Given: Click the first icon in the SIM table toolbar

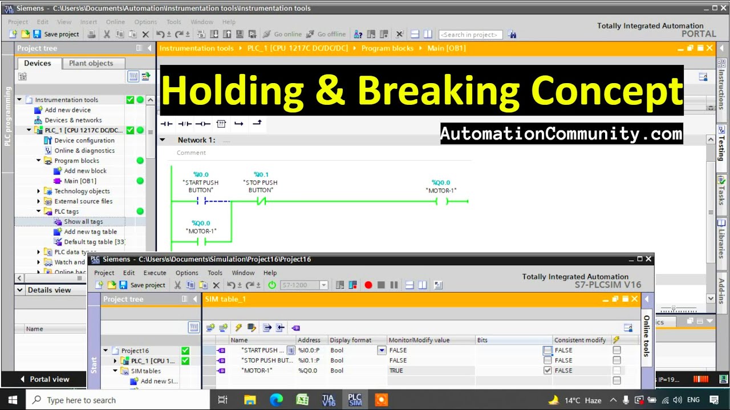Looking at the screenshot, I should [x=210, y=327].
